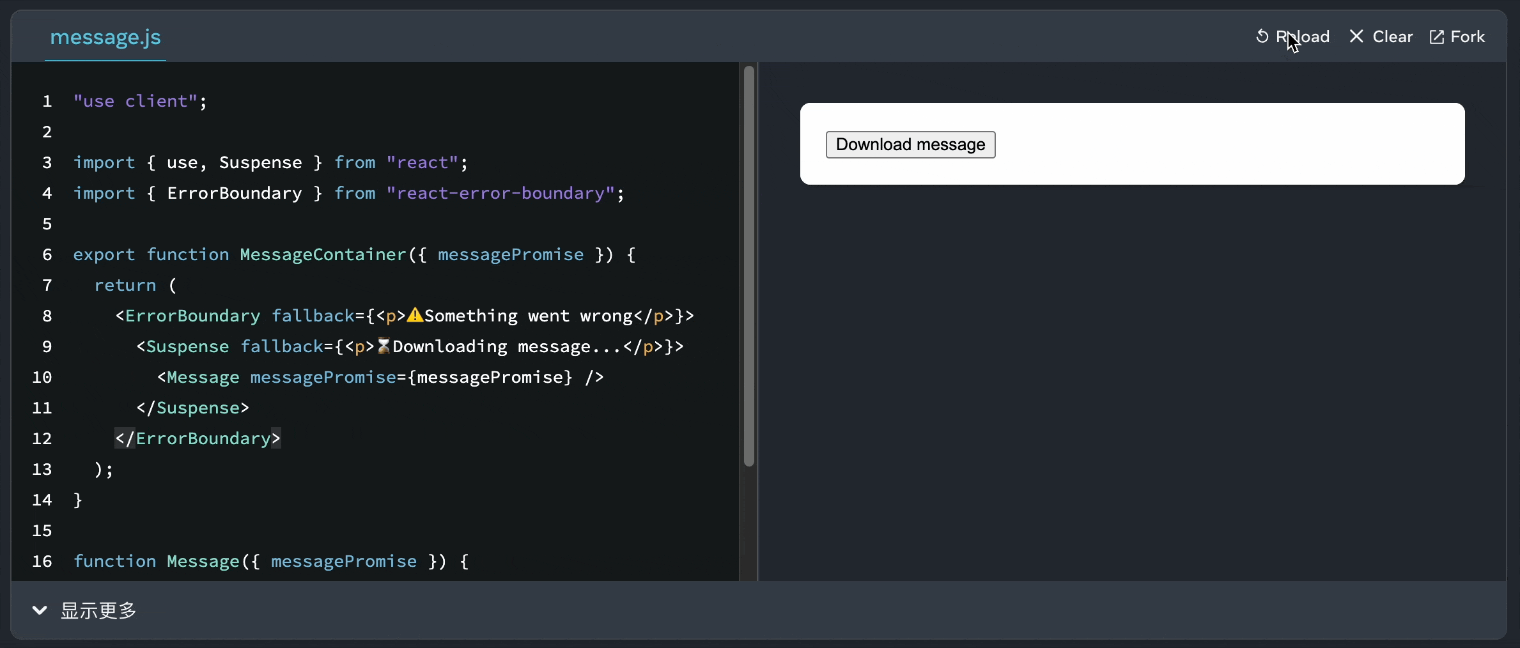Click "react-error-boundary" import string
This screenshot has width=1520, height=648.
pos(500,193)
